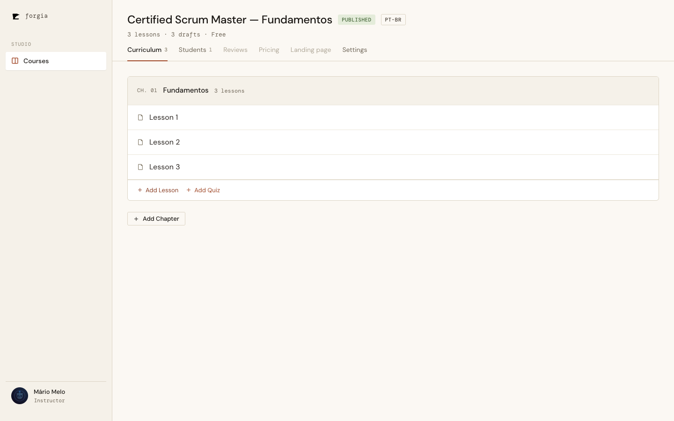The image size is (674, 421).
Task: Switch to the Students tab
Action: click(195, 50)
